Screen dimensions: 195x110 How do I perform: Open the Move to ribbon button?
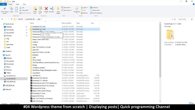(35, 10)
